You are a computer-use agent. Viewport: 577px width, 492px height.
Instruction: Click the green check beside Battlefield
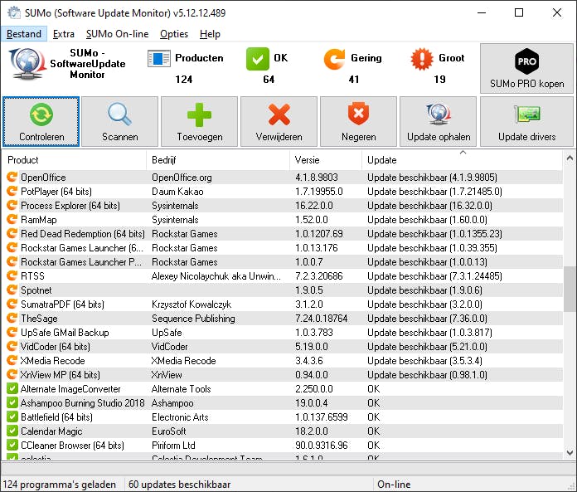pyautogui.click(x=12, y=416)
